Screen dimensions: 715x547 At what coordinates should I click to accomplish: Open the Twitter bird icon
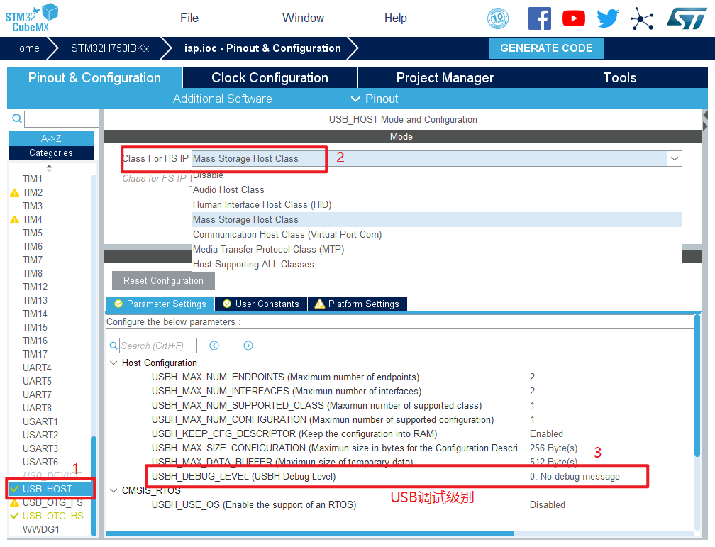click(607, 18)
